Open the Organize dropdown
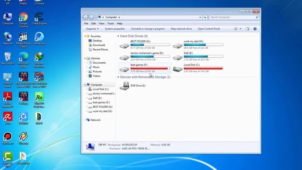This screenshot has height=170, width=302. pos(92,29)
